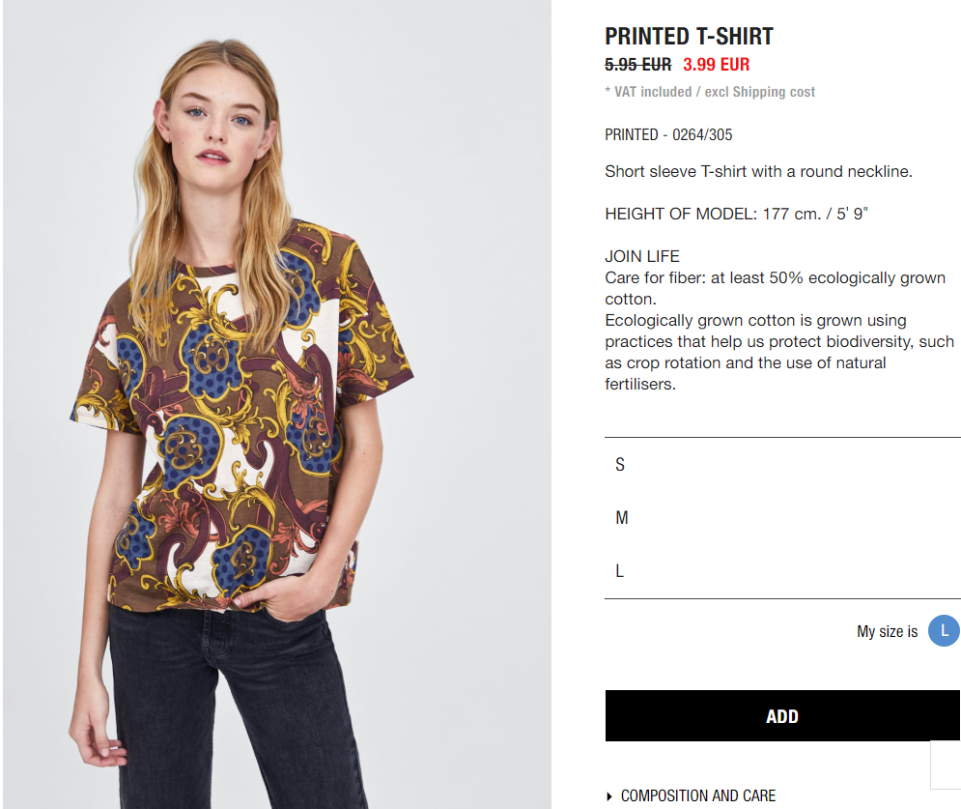Viewport: 961px width, 809px height.
Task: Click the PRINTED - 0264/305 reference text
Action: [x=668, y=134]
